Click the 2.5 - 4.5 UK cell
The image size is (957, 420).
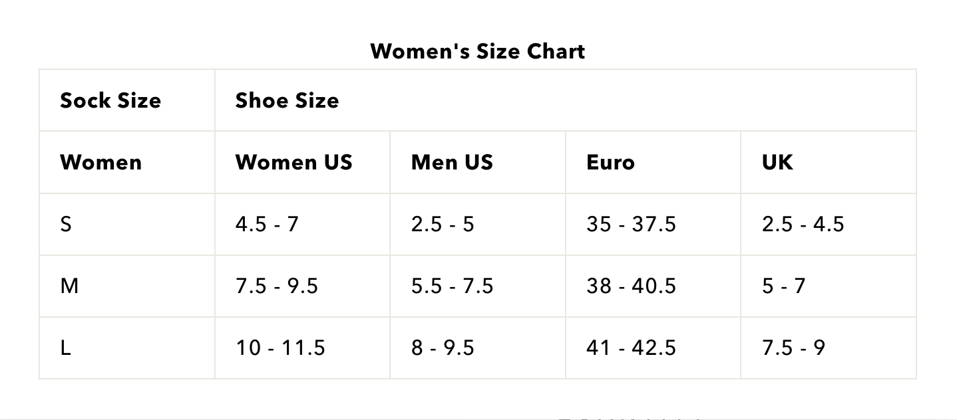[829, 224]
